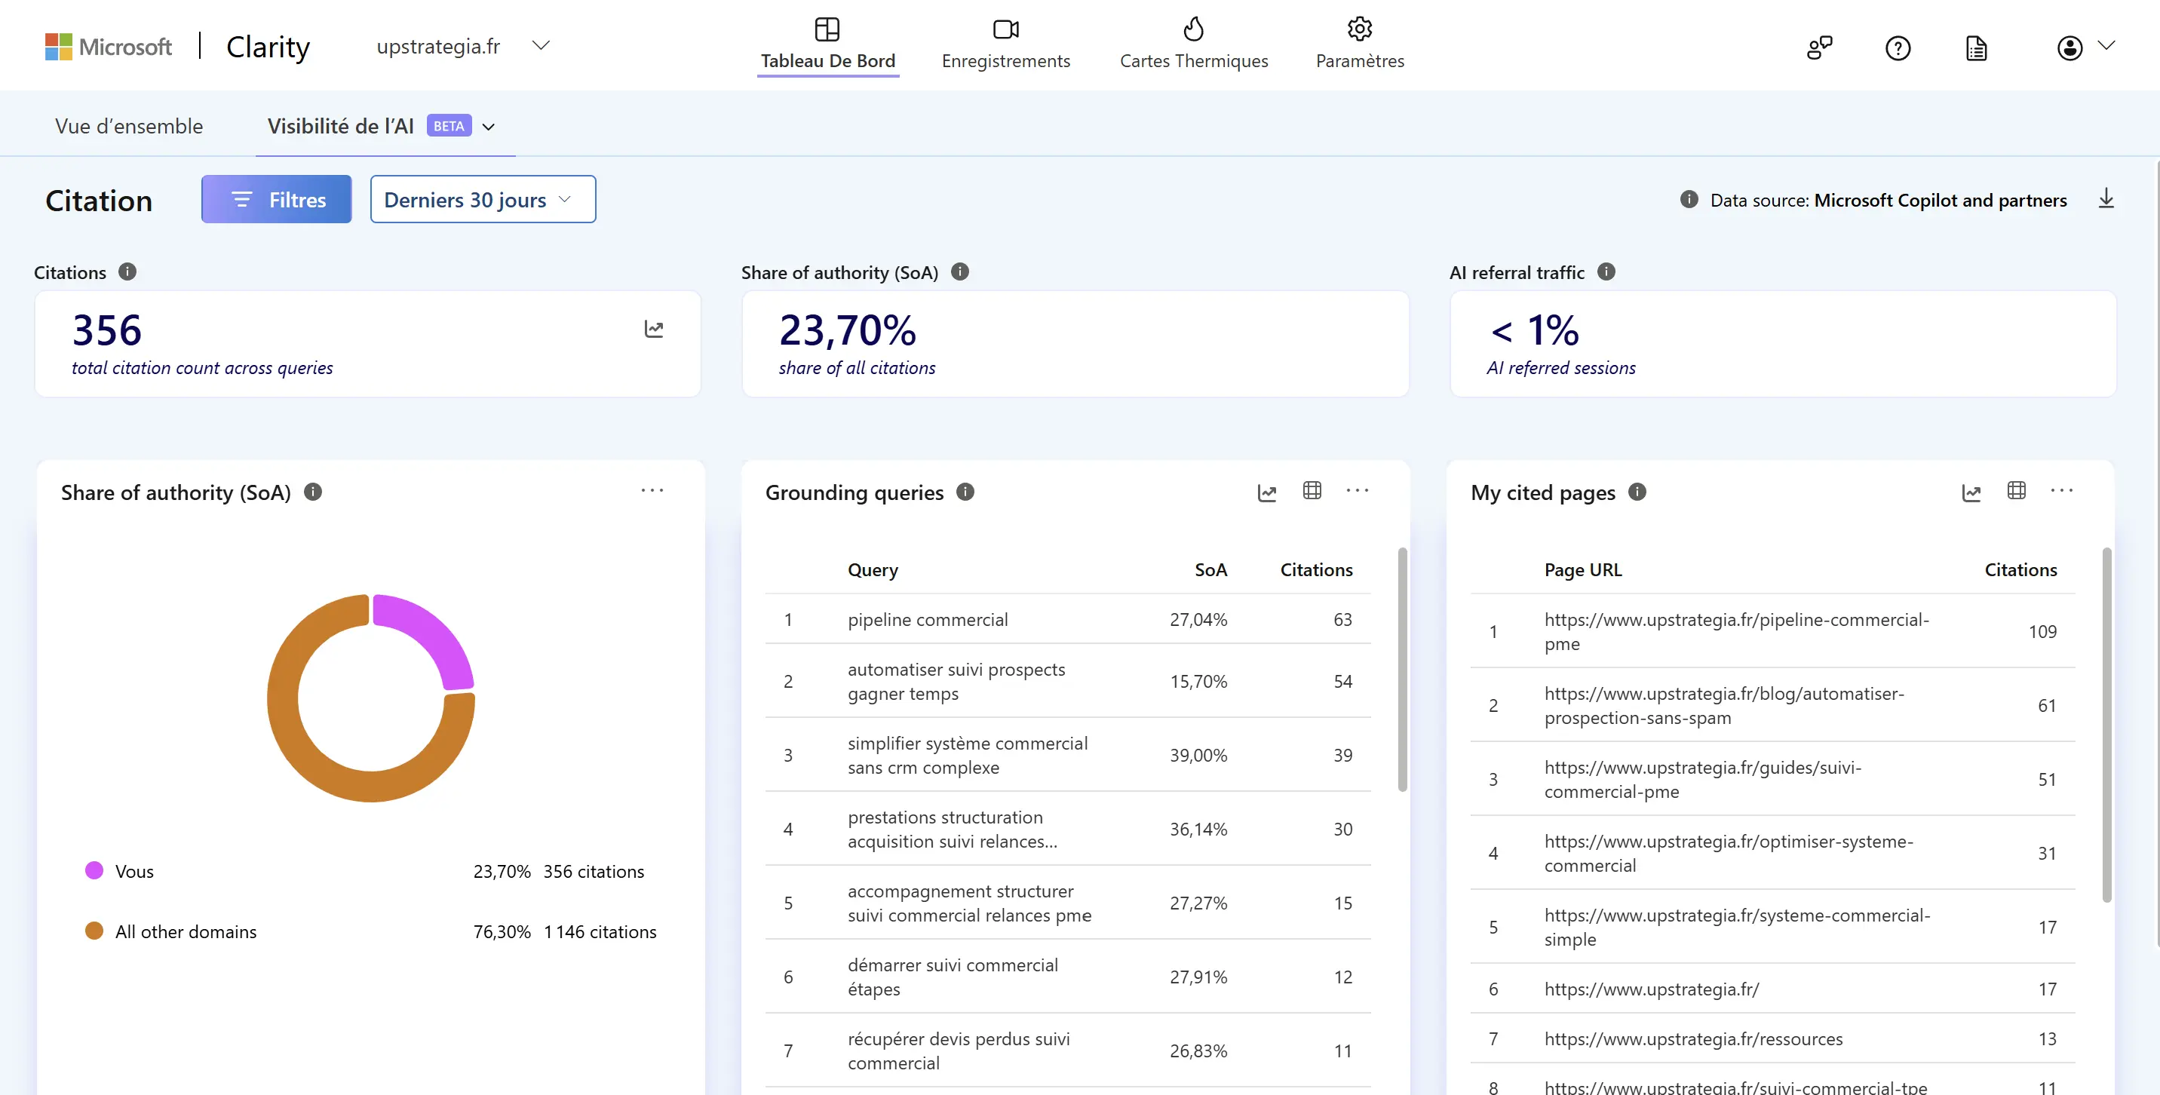The height and width of the screenshot is (1095, 2160).
Task: Open the Enregistrements tab
Action: click(1005, 45)
